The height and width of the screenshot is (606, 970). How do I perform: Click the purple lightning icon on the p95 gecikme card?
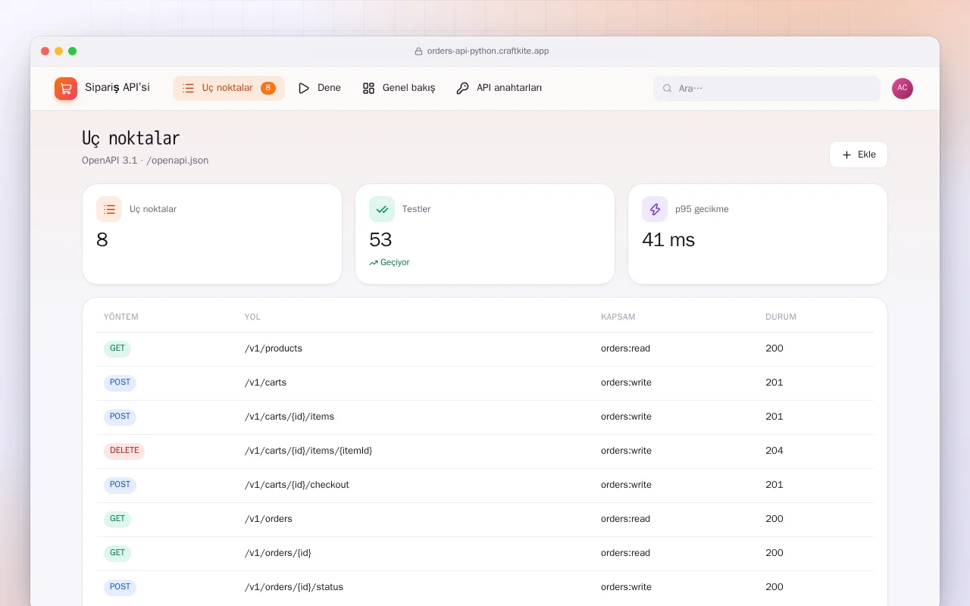(655, 209)
